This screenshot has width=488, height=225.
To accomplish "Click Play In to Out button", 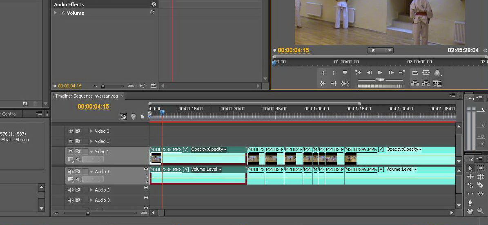I will [345, 83].
